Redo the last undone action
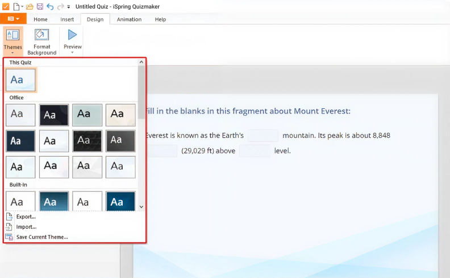450x278 pixels. pos(60,6)
